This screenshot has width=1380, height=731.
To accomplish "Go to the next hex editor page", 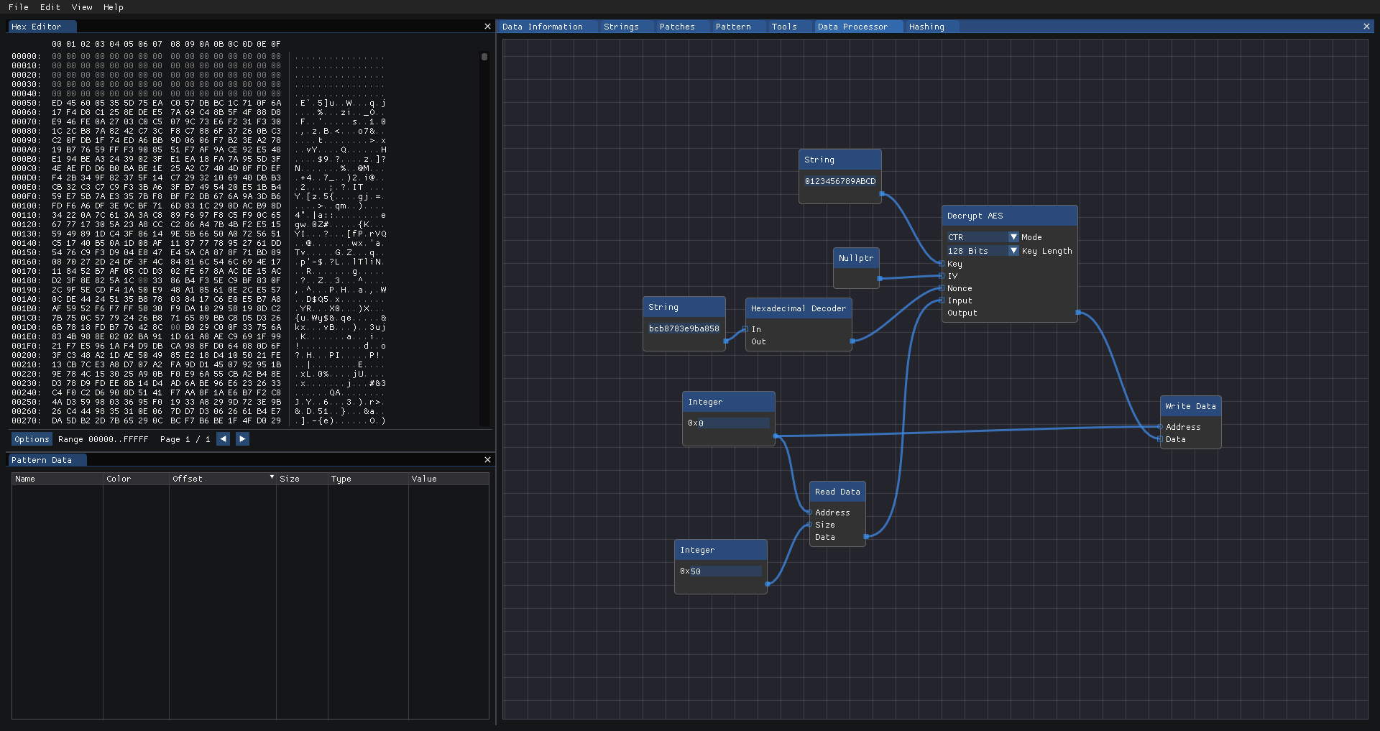I will [242, 439].
